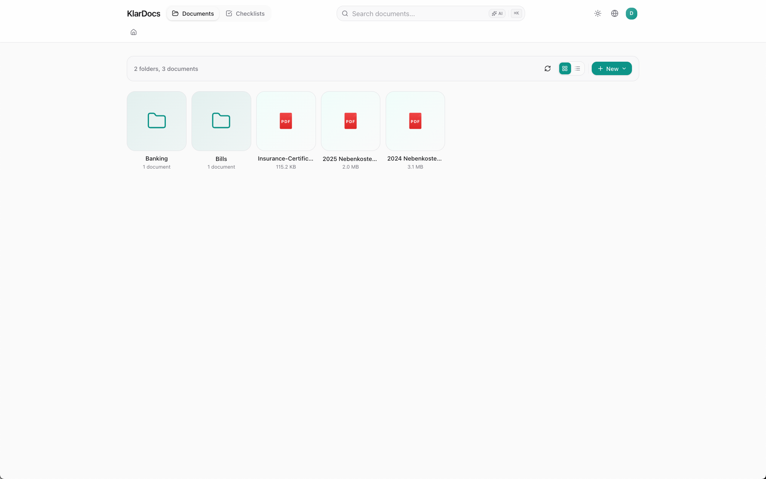The height and width of the screenshot is (479, 766).
Task: Click the magnifier search icon
Action: [x=345, y=14]
